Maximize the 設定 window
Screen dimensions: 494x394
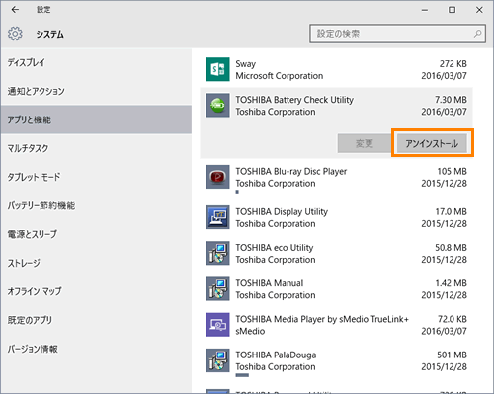(453, 10)
